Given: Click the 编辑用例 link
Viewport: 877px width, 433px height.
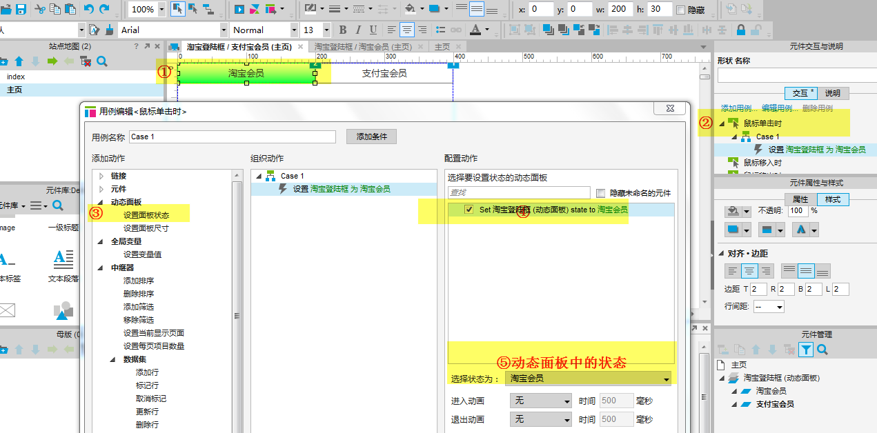Looking at the screenshot, I should (x=780, y=108).
